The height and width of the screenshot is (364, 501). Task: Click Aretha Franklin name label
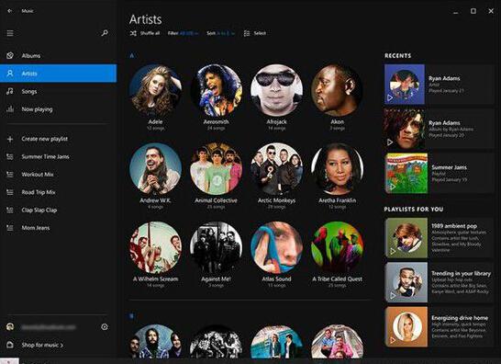pos(338,200)
